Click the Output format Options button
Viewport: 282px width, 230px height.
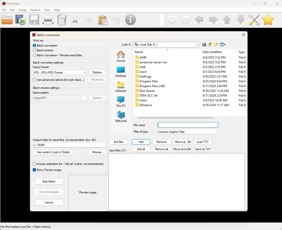(x=97, y=72)
